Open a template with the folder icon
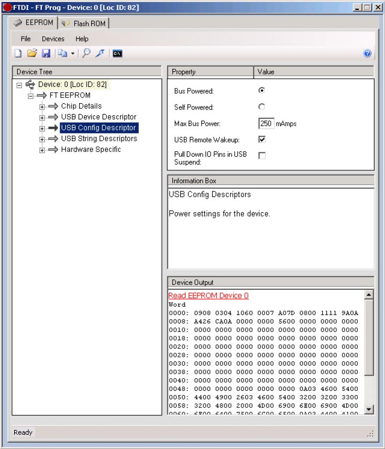The height and width of the screenshot is (449, 385). (x=32, y=53)
